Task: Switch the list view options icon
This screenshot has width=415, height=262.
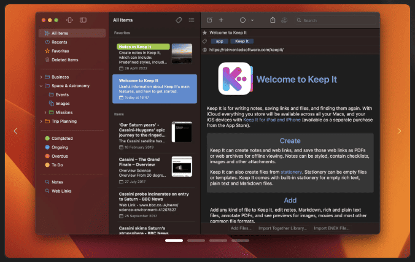Action: point(192,20)
